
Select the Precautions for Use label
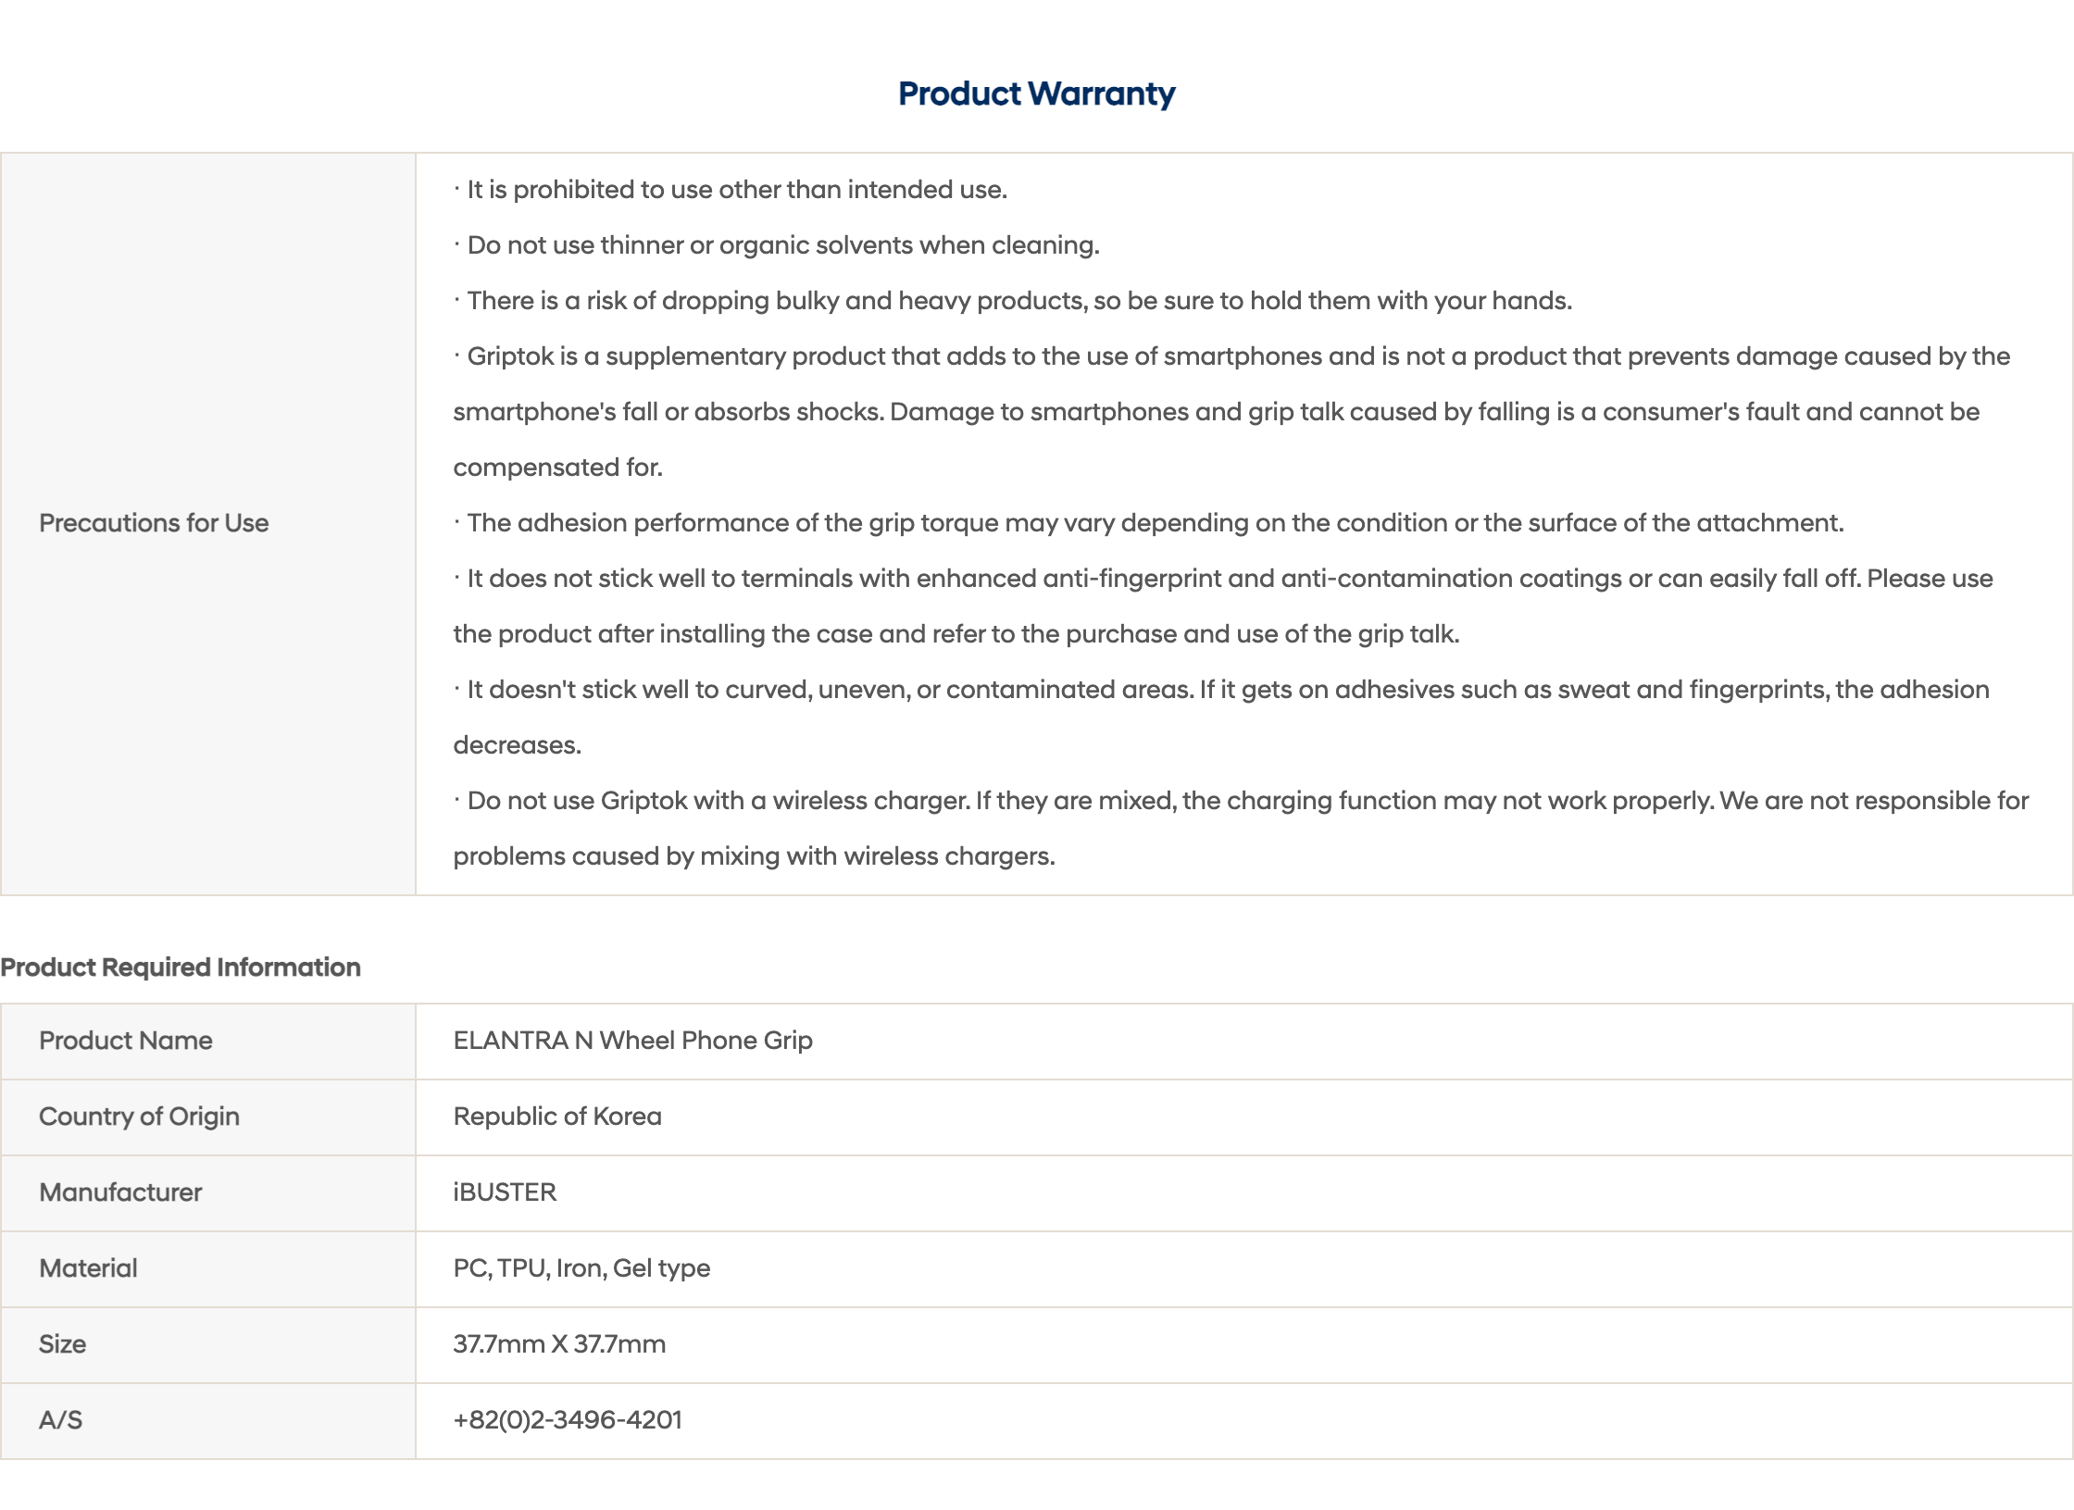154,523
